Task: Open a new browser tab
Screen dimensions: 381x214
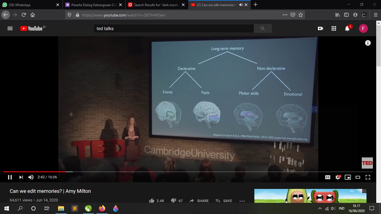Action: click(255, 4)
